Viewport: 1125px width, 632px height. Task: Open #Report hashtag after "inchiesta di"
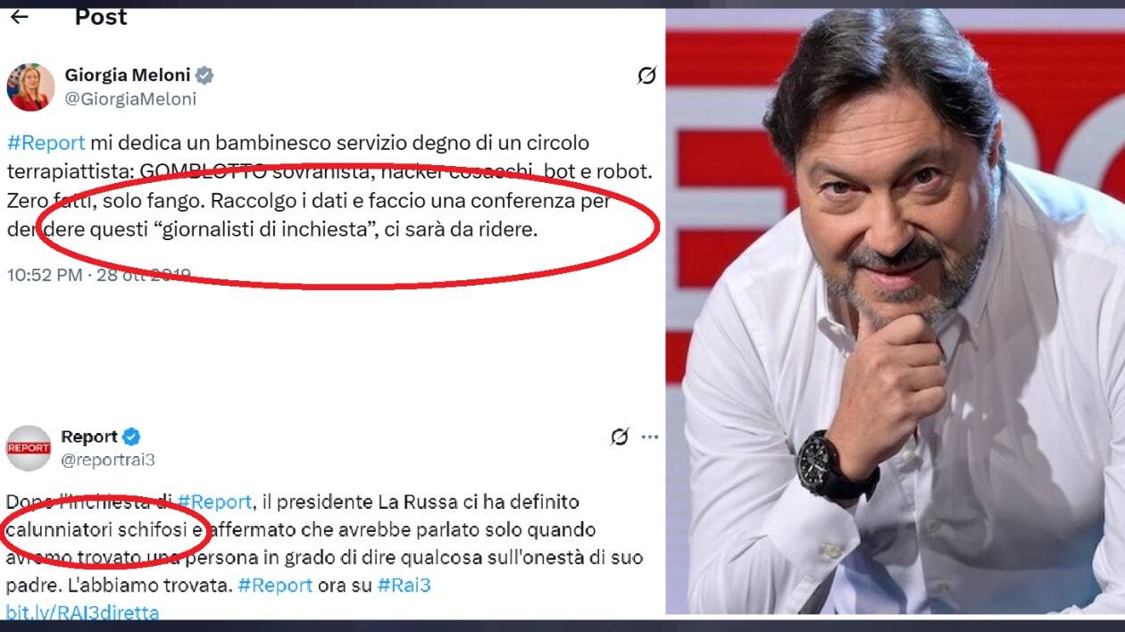pos(214,503)
